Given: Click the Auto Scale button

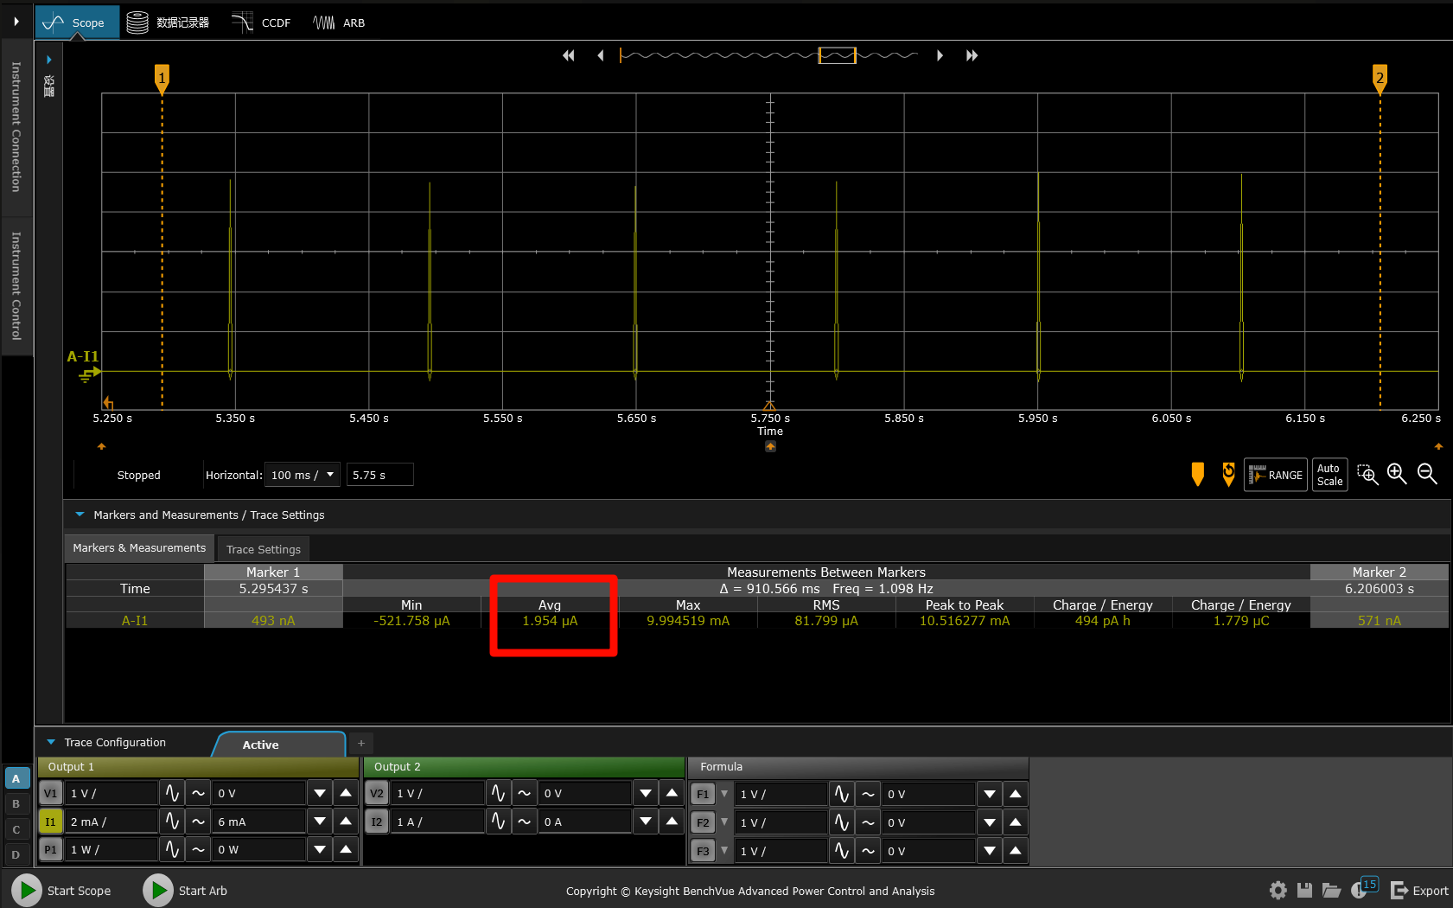Looking at the screenshot, I should pyautogui.click(x=1329, y=475).
